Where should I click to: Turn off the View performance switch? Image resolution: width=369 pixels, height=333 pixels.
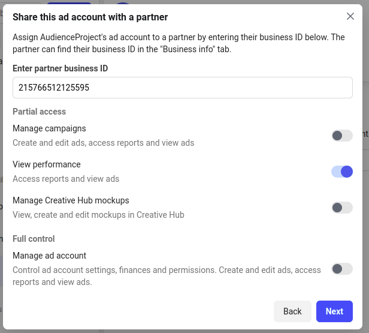(342, 172)
